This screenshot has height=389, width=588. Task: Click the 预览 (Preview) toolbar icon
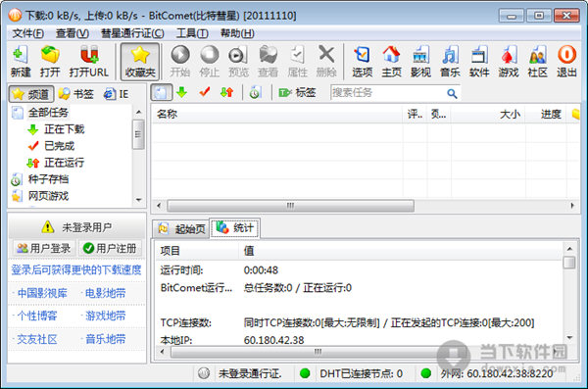[x=238, y=61]
